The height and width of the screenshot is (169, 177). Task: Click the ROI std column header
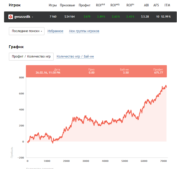coord(100,5)
